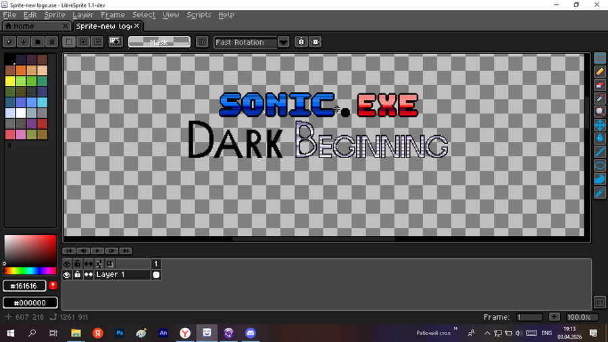Open the Select menu
The height and width of the screenshot is (342, 608).
click(x=143, y=15)
